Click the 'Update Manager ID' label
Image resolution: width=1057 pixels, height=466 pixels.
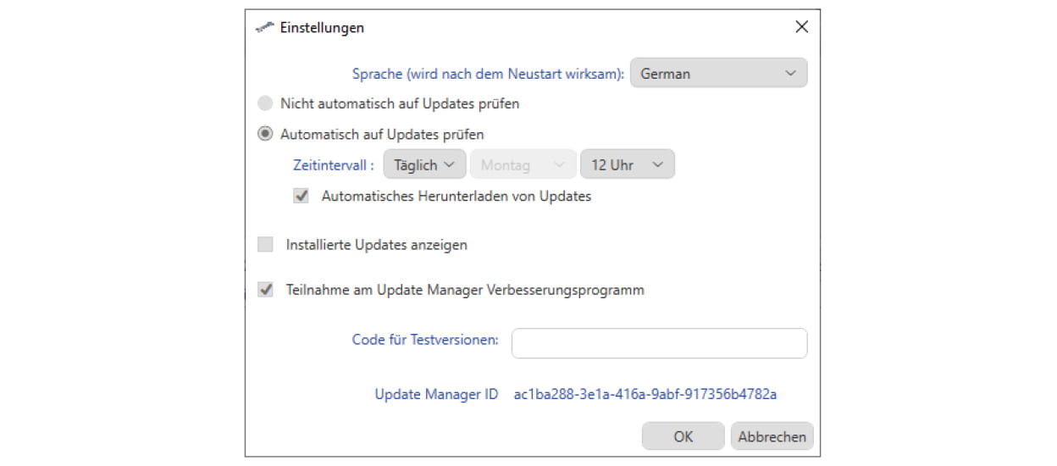436,394
